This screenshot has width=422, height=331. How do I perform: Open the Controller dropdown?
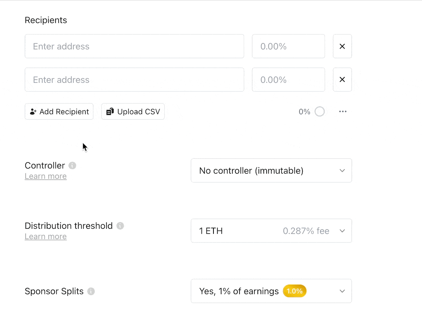coord(271,171)
